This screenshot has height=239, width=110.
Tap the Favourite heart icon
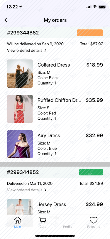[94, 220]
